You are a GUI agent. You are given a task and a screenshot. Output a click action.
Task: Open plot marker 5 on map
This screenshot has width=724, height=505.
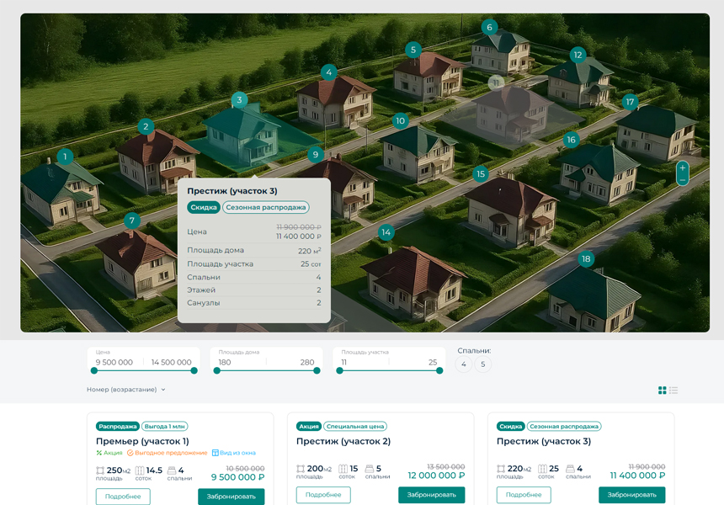(413, 50)
